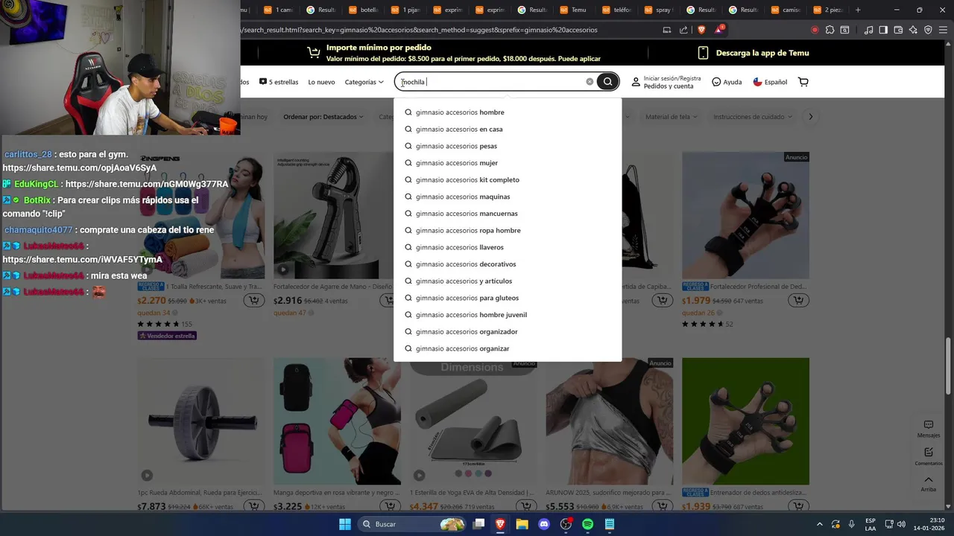Add $1.939 finger trainer to cart
The image size is (954, 536).
(x=798, y=506)
